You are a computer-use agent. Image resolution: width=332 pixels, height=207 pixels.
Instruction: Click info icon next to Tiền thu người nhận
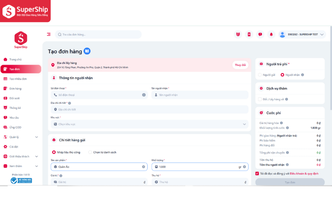coord(287,165)
